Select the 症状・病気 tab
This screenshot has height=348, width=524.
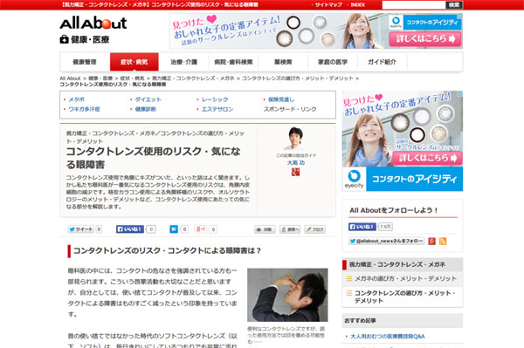(134, 62)
